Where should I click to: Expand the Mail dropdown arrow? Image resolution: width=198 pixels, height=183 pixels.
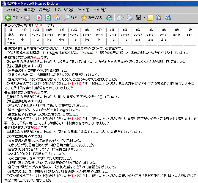click(124, 18)
